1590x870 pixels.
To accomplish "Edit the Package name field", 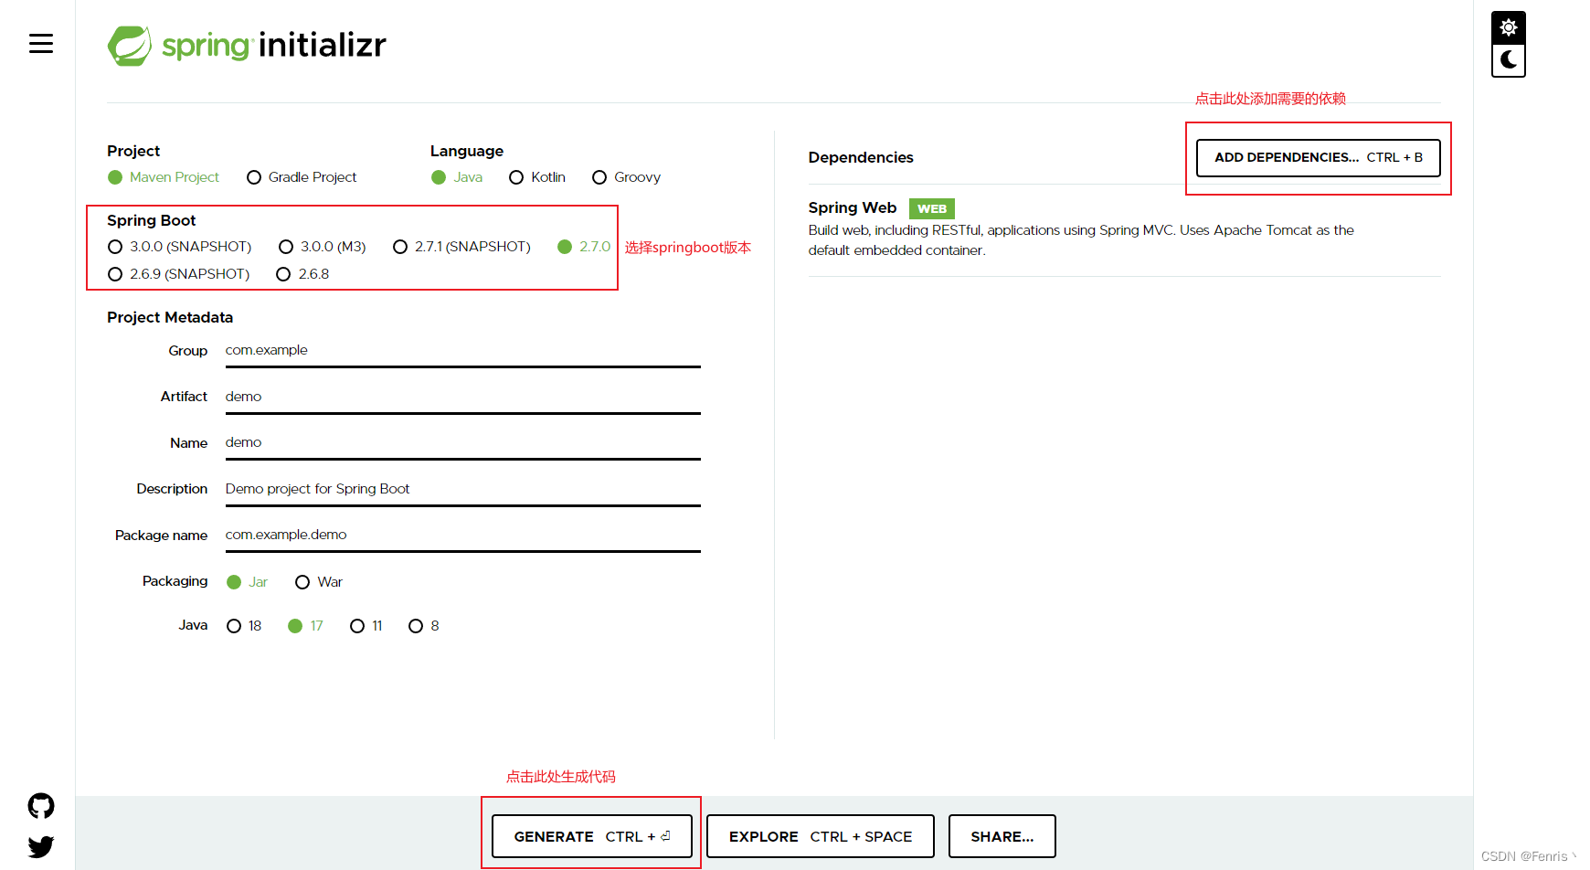I will click(x=463, y=536).
